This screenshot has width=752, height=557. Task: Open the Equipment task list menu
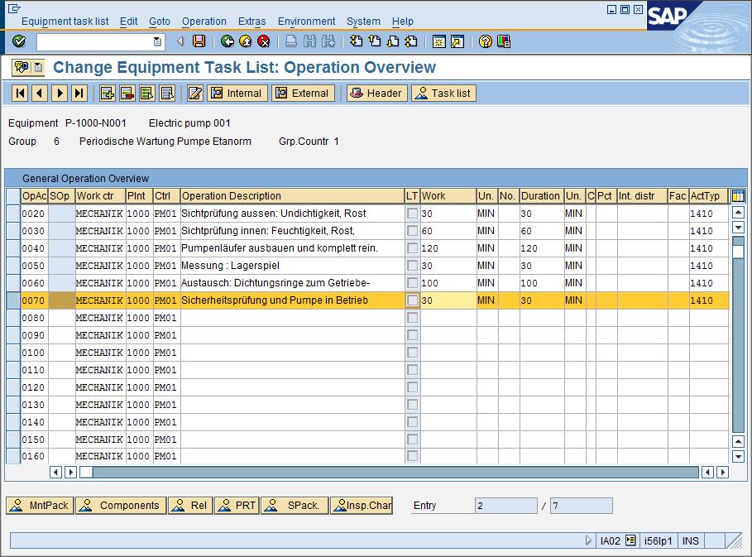[65, 22]
